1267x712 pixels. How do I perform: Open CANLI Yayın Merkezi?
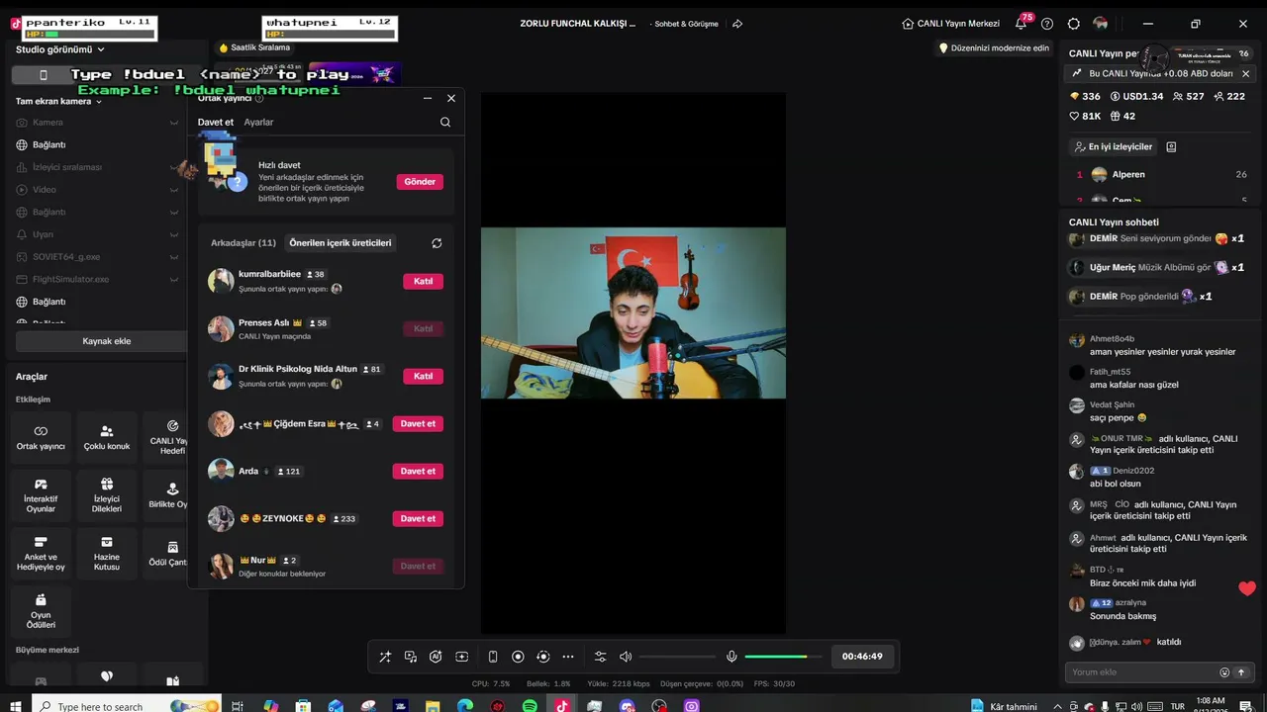click(x=951, y=24)
